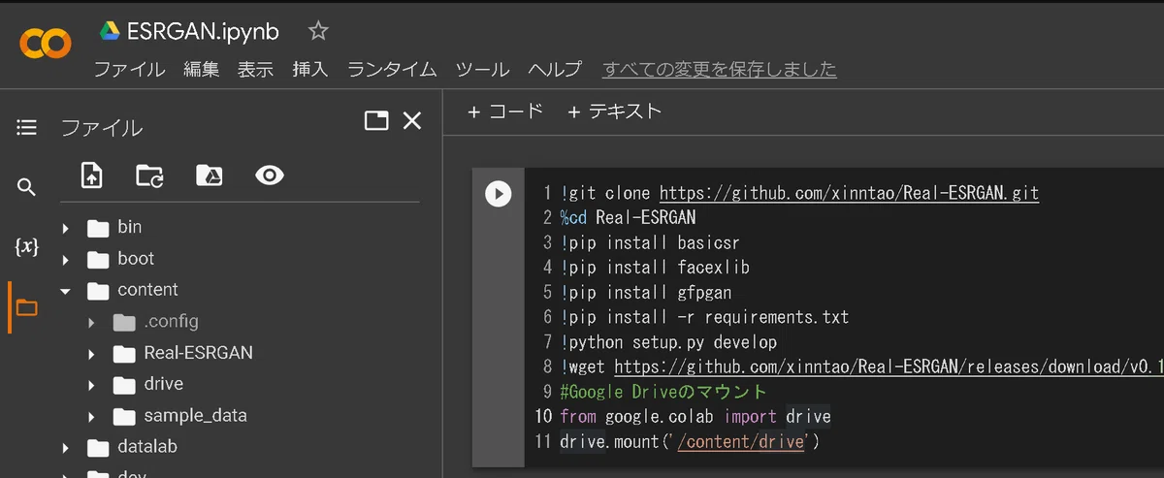Collapse the content folder
This screenshot has height=478, width=1164.
tap(66, 290)
